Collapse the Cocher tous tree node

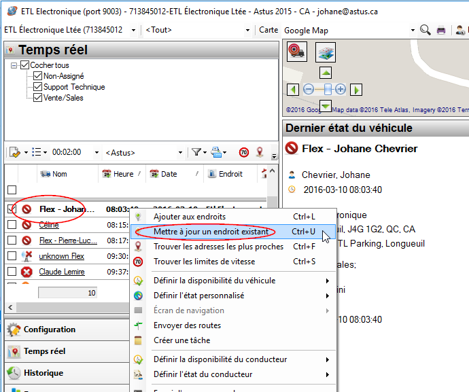tap(14, 65)
